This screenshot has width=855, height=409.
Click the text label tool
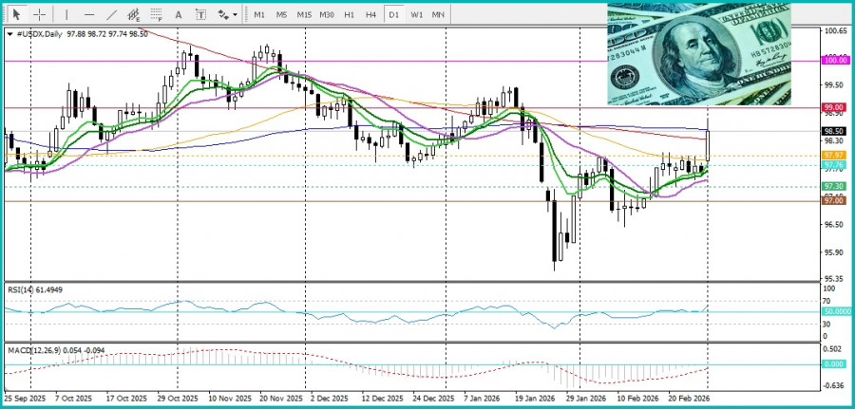[200, 15]
